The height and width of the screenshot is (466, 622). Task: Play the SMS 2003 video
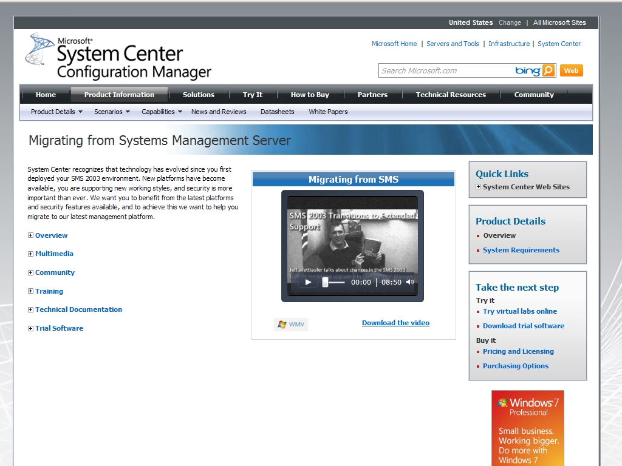pos(308,282)
